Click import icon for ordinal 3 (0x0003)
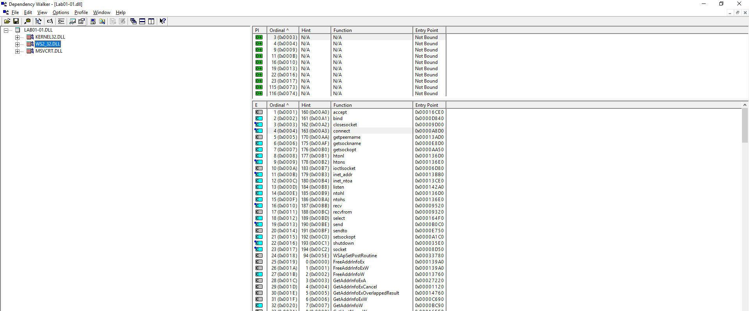 coord(259,37)
